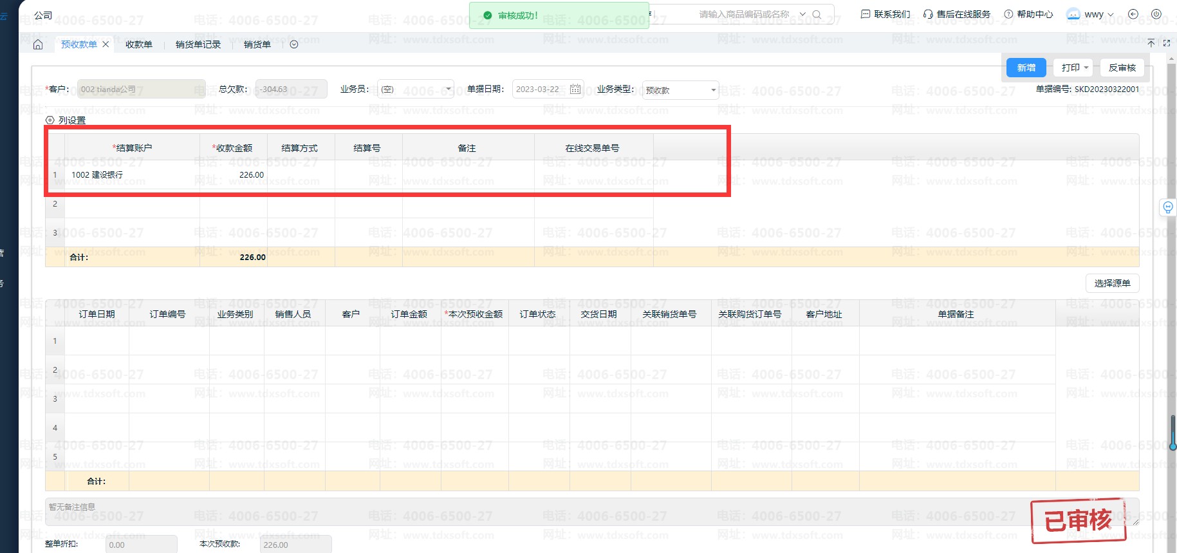
Task: Switch to the 收款单 tab
Action: pyautogui.click(x=139, y=44)
